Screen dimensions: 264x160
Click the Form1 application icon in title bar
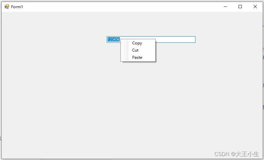click(x=7, y=7)
